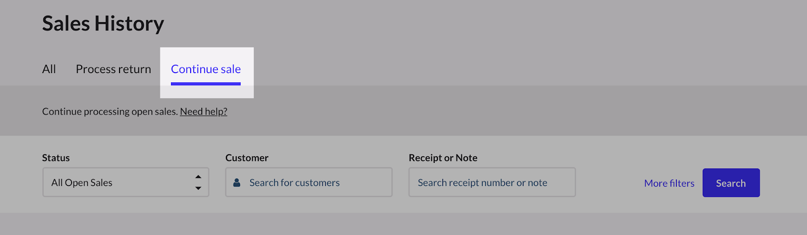The height and width of the screenshot is (235, 807).
Task: Click the down arrow in Status selector
Action: (198, 188)
